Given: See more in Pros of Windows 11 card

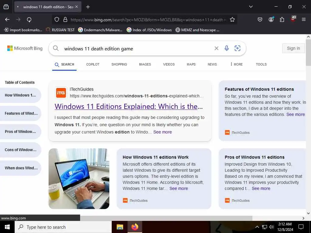Looking at the screenshot, I should (x=261, y=189).
